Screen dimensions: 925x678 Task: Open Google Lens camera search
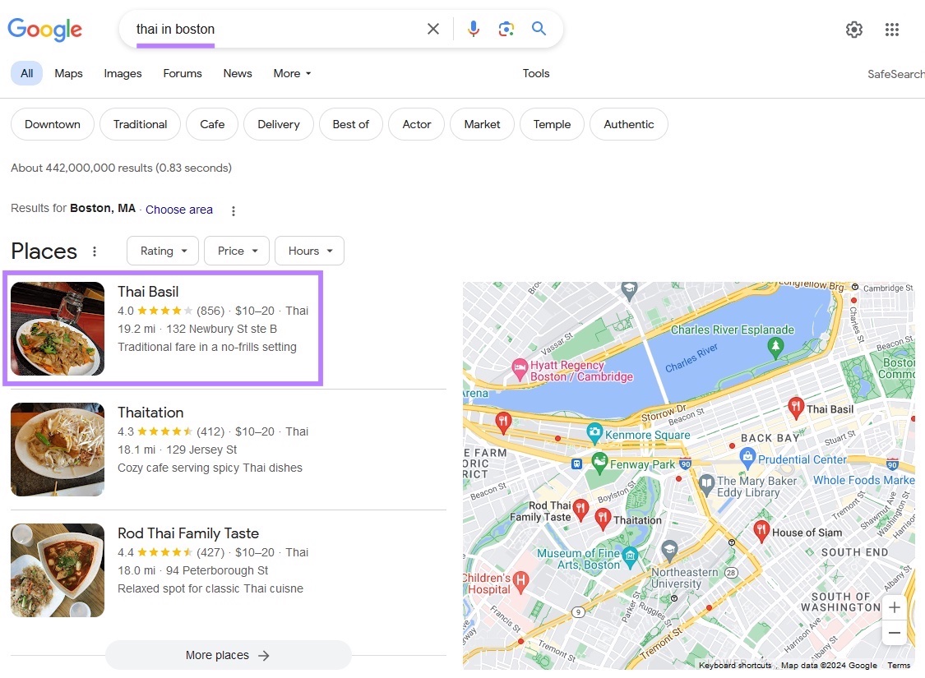click(506, 28)
